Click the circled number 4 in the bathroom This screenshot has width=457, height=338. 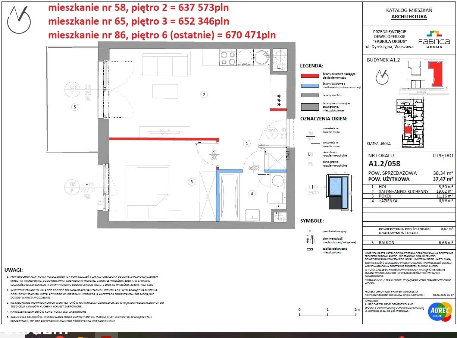pos(252,193)
